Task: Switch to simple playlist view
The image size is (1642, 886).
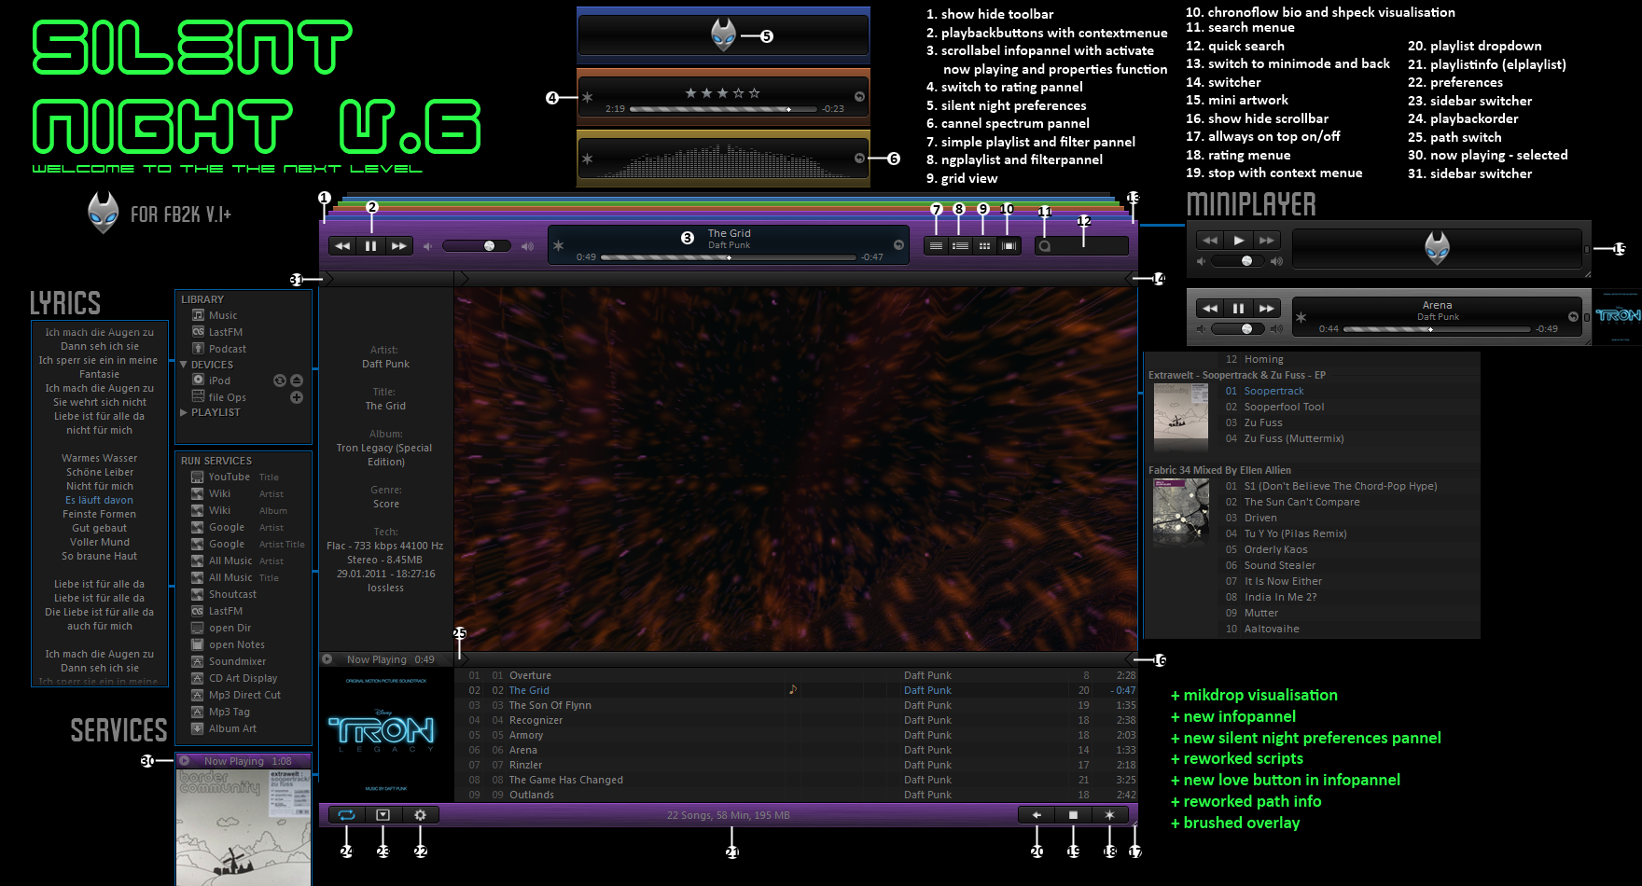Action: (936, 246)
